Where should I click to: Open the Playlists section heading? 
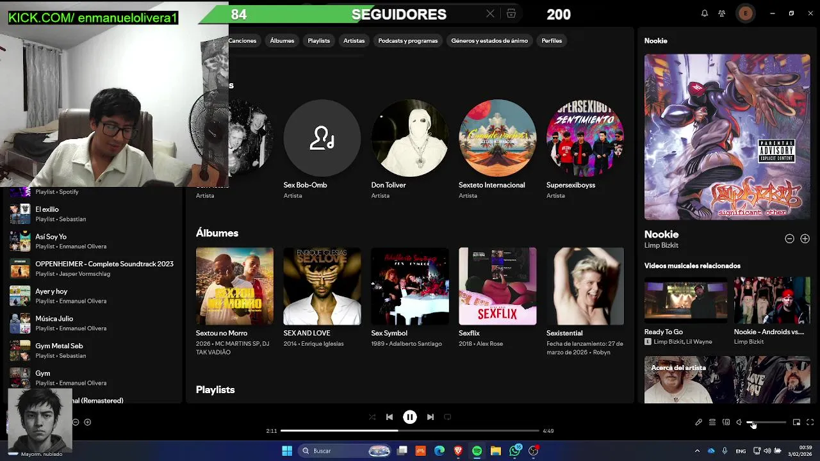tap(215, 389)
